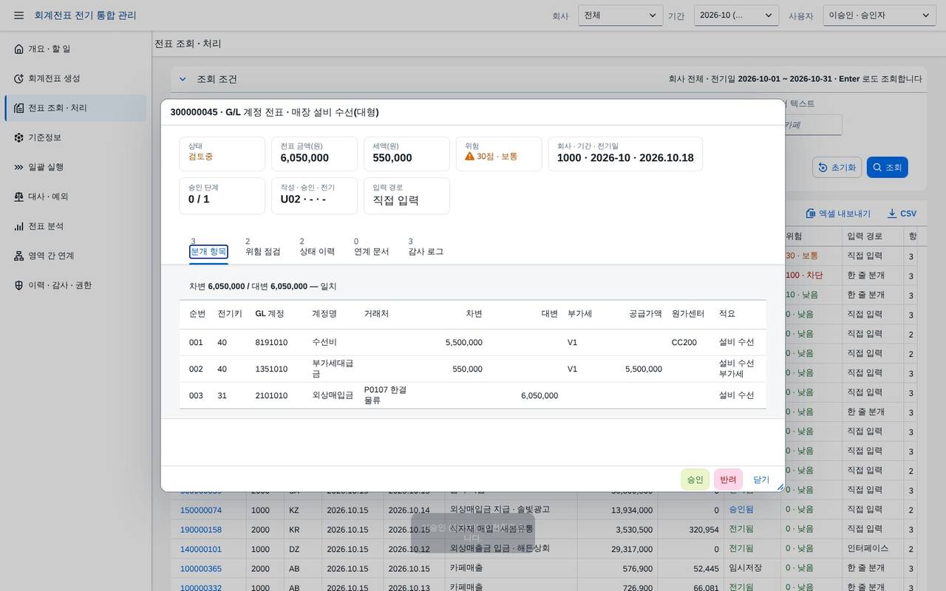Click the 기준정보 sidebar icon
Viewport: 946px width, 591px height.
pos(19,137)
